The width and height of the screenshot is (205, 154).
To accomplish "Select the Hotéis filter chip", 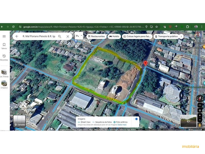I will tap(114, 36).
